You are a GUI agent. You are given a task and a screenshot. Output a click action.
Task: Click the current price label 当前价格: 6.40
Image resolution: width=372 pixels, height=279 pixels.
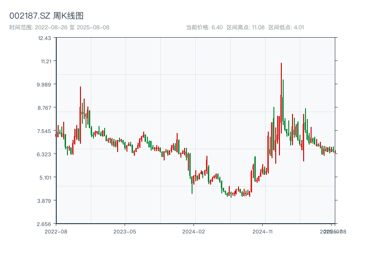204,27
